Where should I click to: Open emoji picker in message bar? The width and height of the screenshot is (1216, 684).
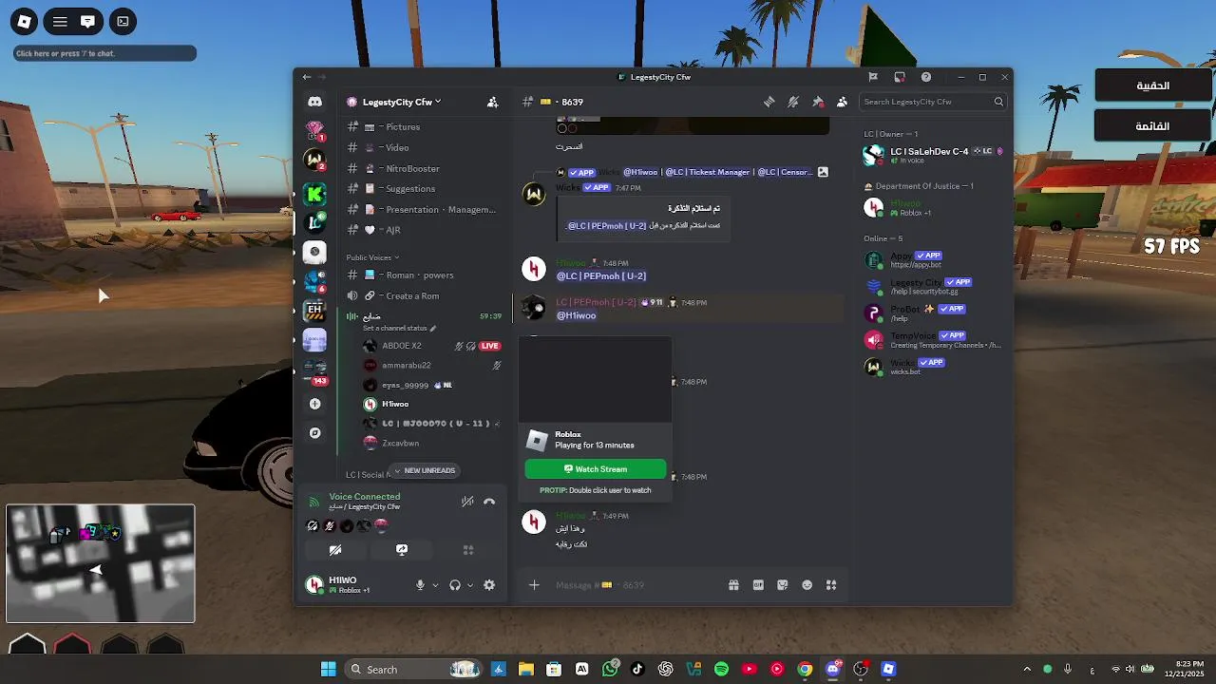(807, 585)
